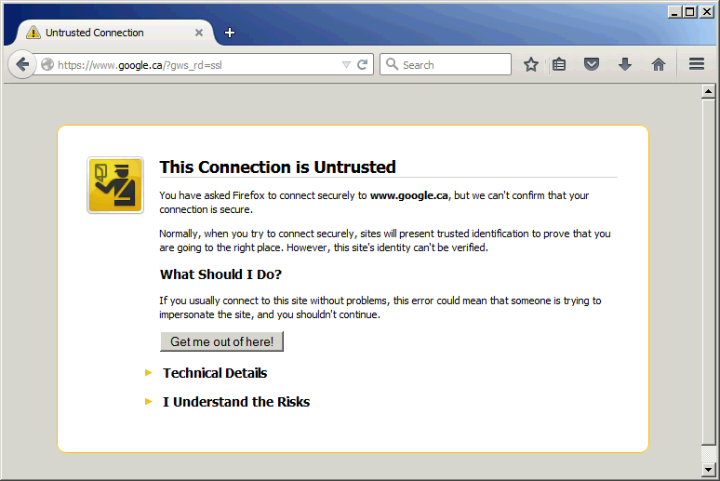Screen dimensions: 720x481
Task: Open the hamburger menu
Action: [x=697, y=64]
